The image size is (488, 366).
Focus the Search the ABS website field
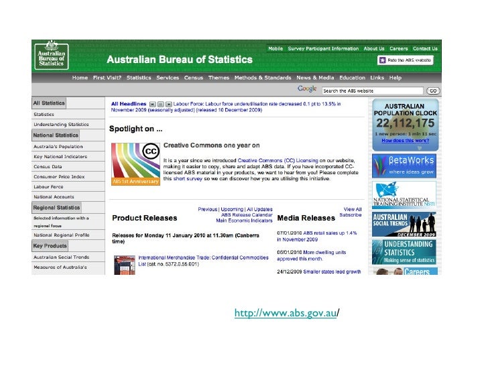(x=373, y=90)
